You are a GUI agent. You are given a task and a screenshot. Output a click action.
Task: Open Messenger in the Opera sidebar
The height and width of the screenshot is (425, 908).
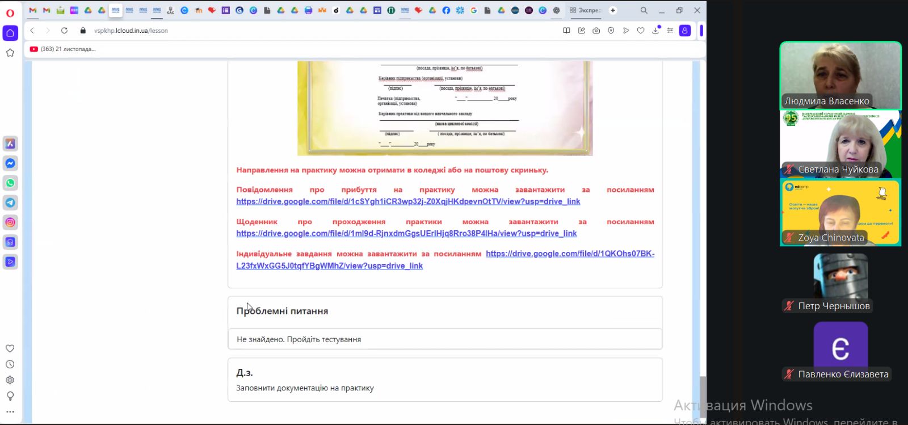click(x=10, y=163)
